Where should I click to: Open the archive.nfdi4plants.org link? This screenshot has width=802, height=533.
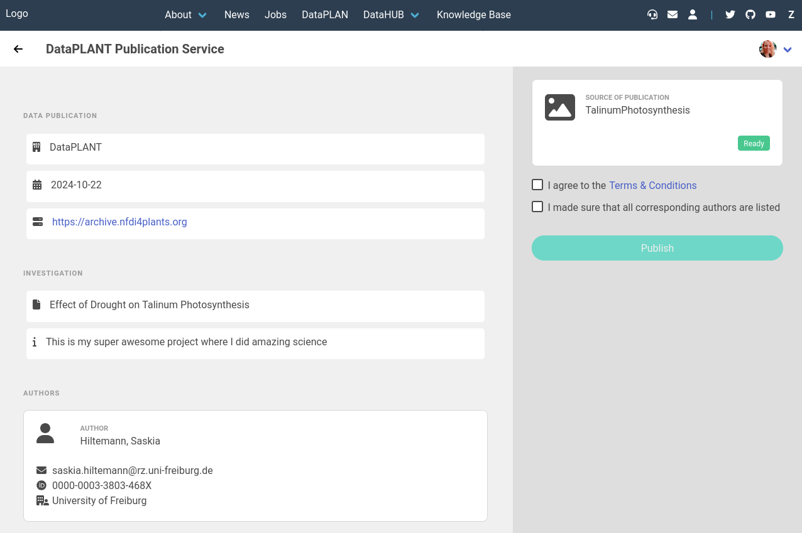click(x=119, y=222)
